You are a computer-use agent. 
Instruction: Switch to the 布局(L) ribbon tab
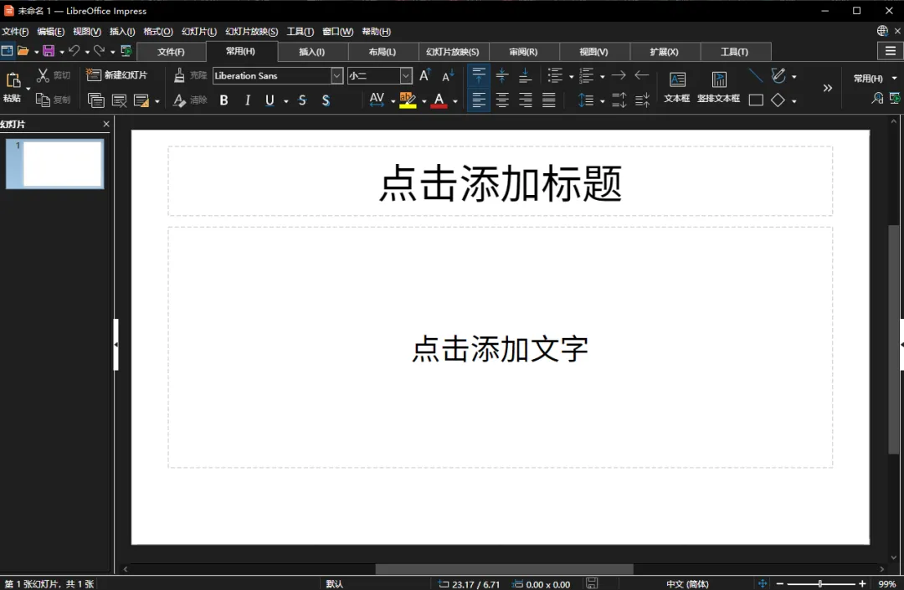pos(383,52)
